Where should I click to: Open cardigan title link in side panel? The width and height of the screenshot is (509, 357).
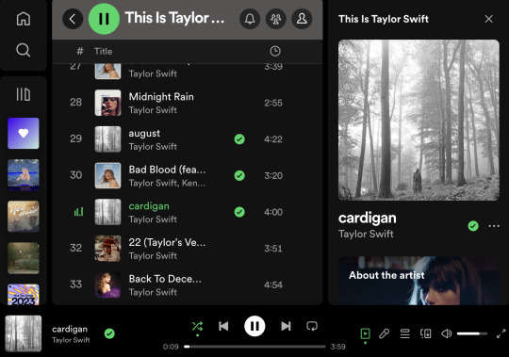(x=368, y=219)
